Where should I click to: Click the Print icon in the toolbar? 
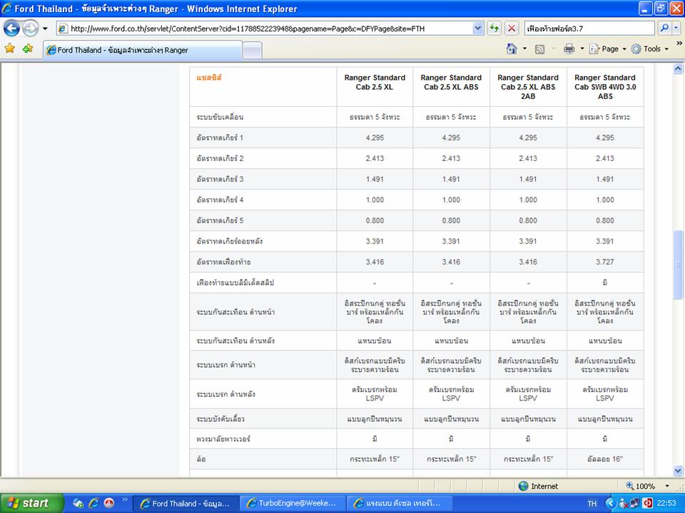pyautogui.click(x=569, y=49)
